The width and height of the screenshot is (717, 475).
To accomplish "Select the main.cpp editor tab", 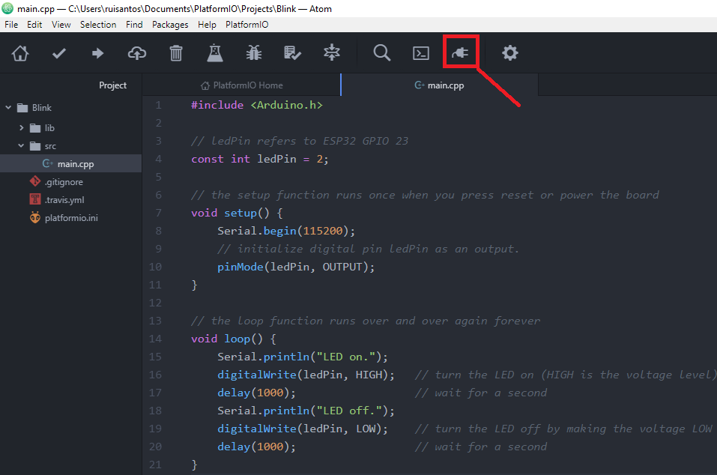I will pos(439,85).
